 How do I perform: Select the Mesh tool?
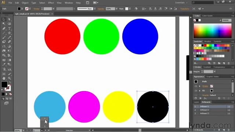4,60
